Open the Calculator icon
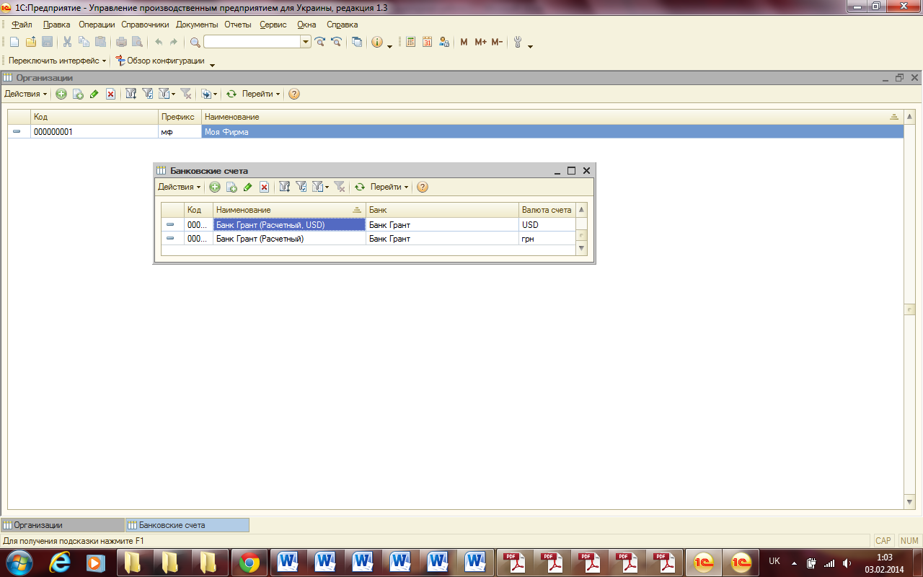Image resolution: width=923 pixels, height=577 pixels. [411, 42]
